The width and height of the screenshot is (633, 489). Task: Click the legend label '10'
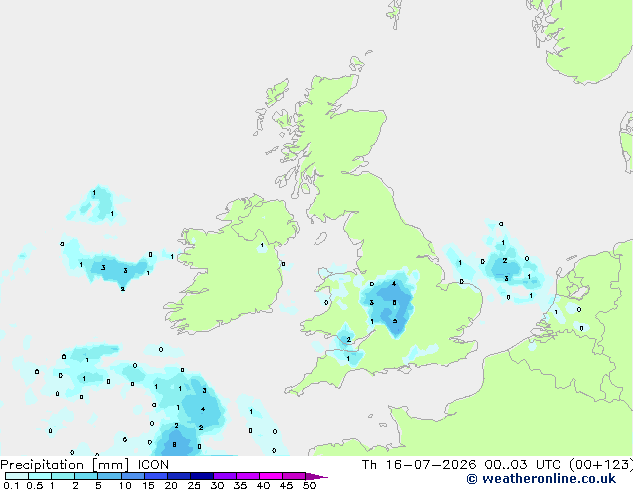125,485
